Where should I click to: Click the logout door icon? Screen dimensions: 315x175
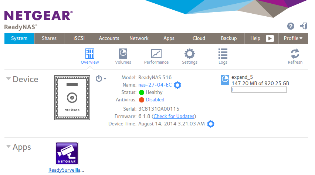304,26
